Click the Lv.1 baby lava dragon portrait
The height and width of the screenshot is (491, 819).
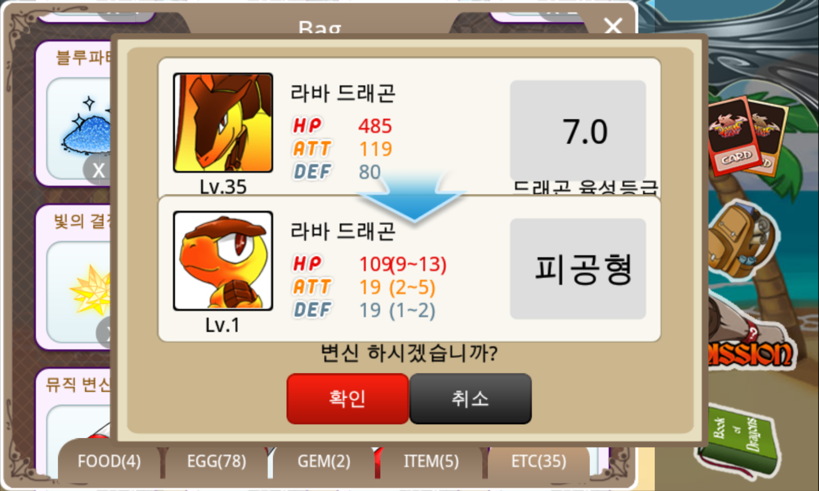223,261
